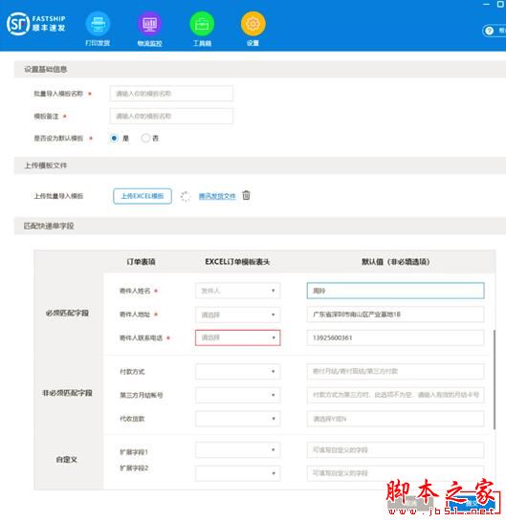506x522 pixels.
Task: Click the SF Fastship logo
Action: 36,24
